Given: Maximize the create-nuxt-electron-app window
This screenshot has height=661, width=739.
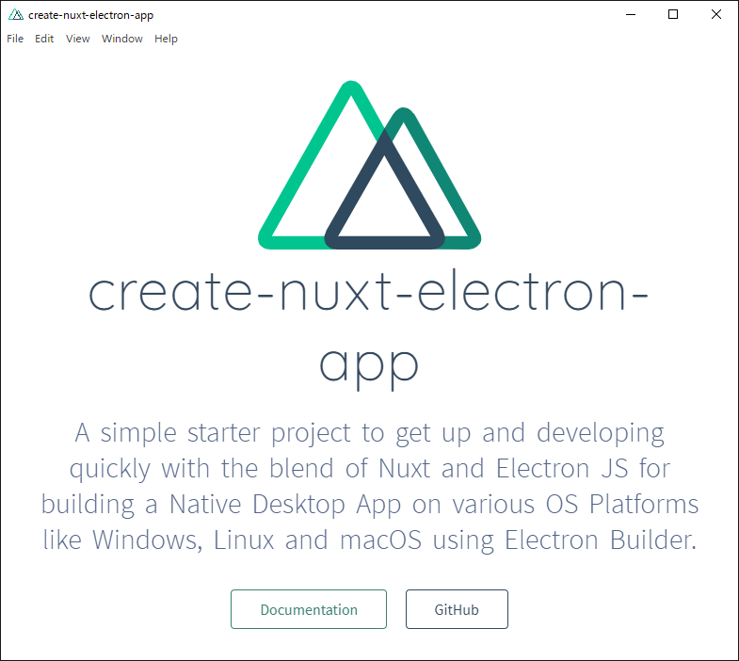Looking at the screenshot, I should coord(673,15).
